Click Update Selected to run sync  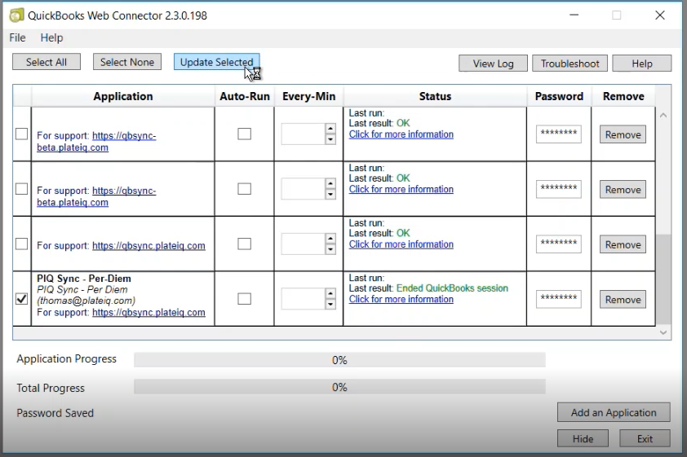coord(216,62)
